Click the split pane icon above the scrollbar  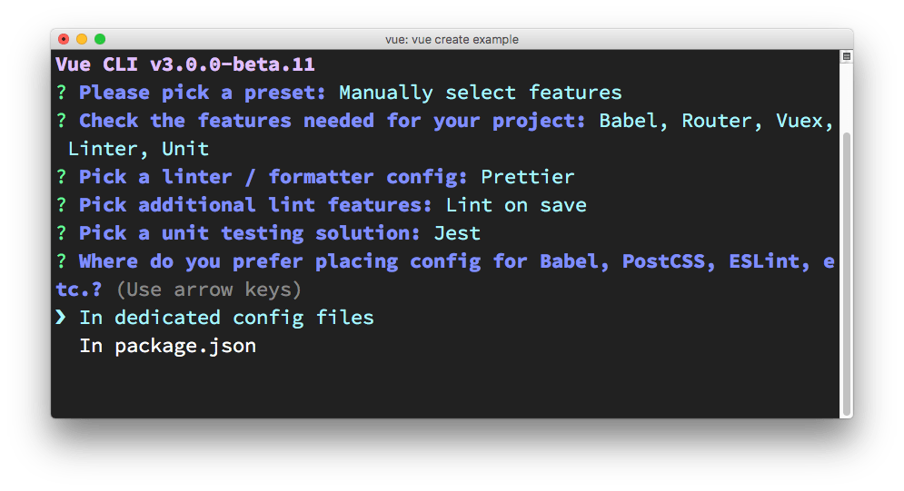[x=846, y=56]
